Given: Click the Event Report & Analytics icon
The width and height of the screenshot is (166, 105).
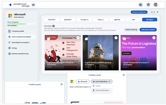Looking at the screenshot, I should [9, 42].
